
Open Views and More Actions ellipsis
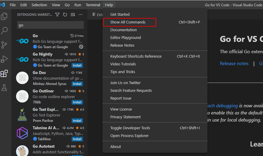(x=81, y=15)
